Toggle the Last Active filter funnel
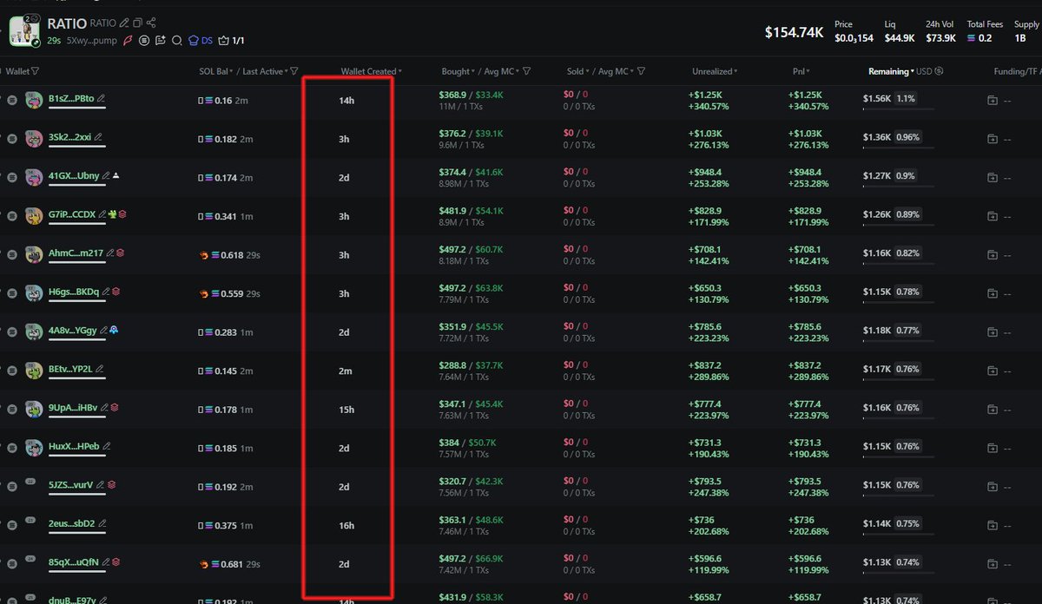Viewport: 1042px width, 604px height. (294, 71)
